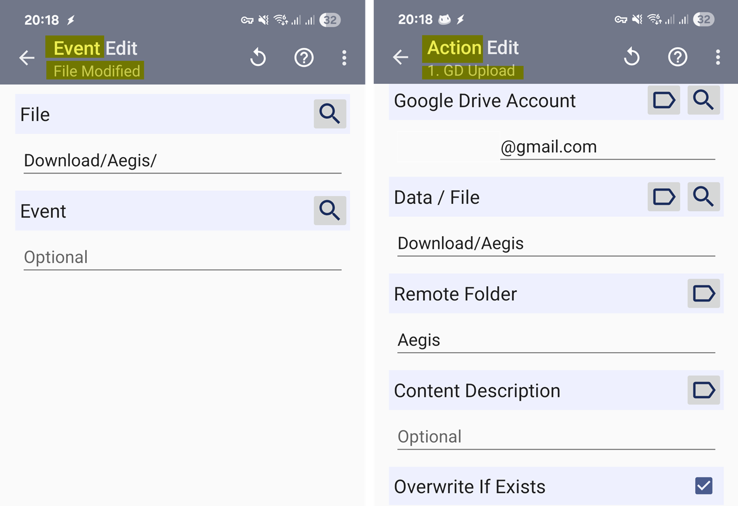
Task: Tap revert icon in Event Edit toolbar
Action: [x=258, y=57]
